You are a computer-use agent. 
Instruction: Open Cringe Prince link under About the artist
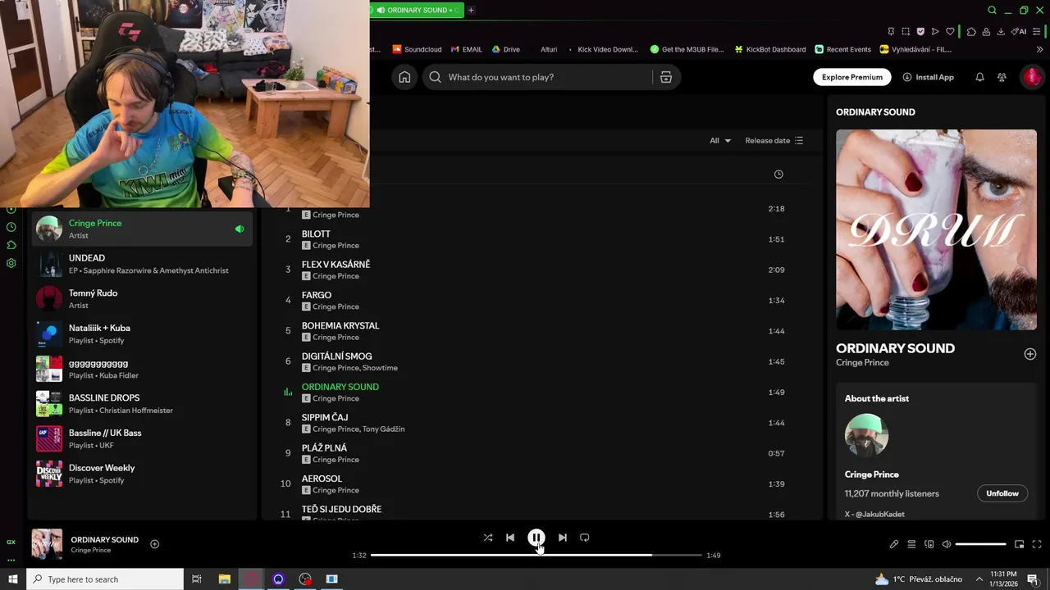[872, 474]
